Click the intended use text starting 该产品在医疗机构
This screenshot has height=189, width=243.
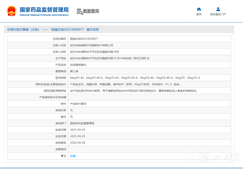(x=134, y=91)
